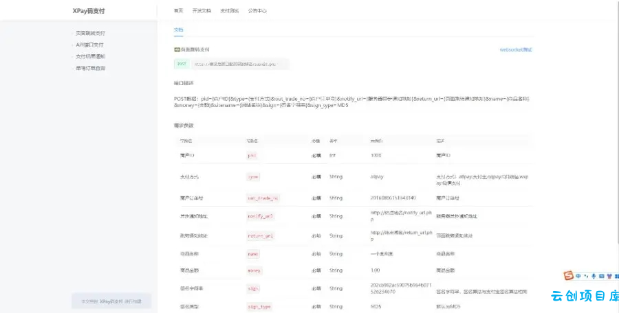
Task: Open the Sogou soft keyboard icon
Action: [x=602, y=277]
